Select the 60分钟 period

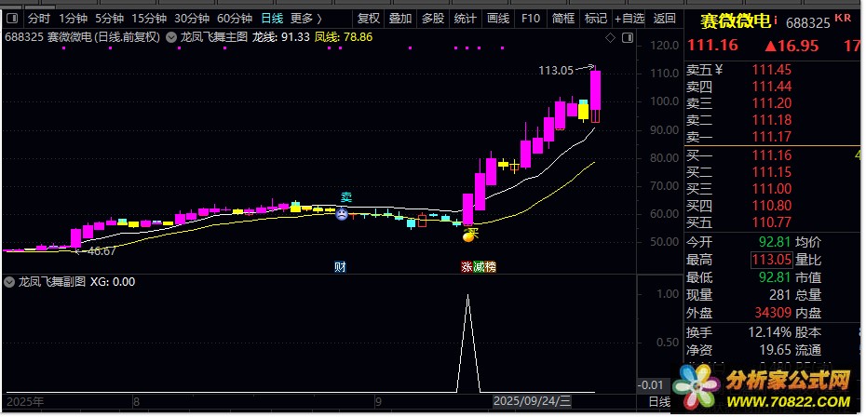tap(234, 19)
